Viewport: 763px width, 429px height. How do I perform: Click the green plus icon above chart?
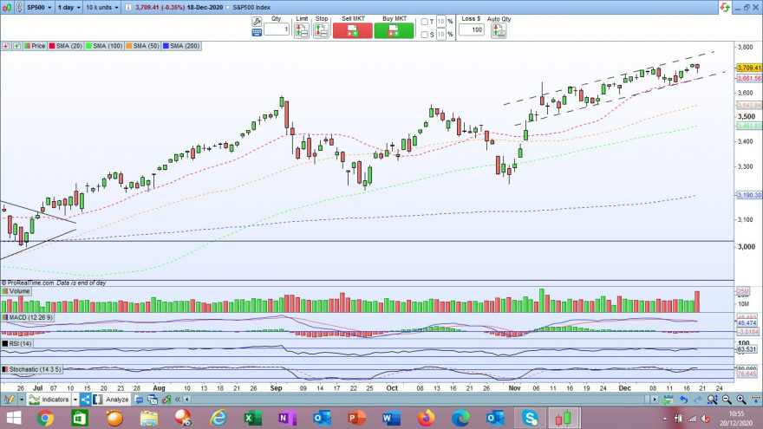point(16,46)
